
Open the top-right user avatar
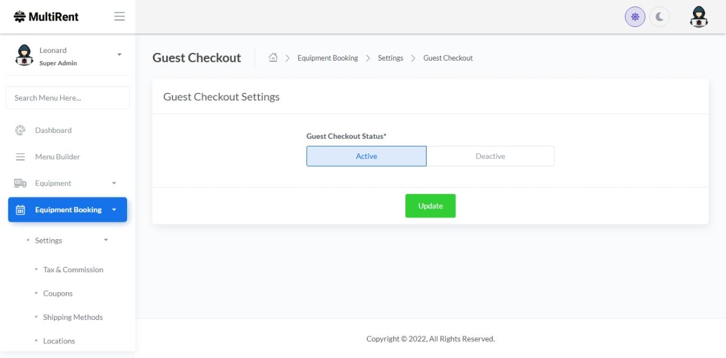click(698, 17)
